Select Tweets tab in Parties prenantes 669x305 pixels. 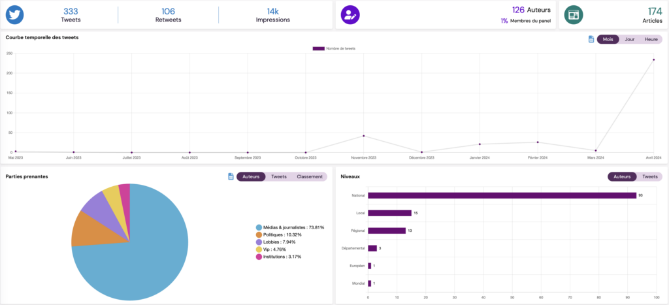click(x=279, y=176)
